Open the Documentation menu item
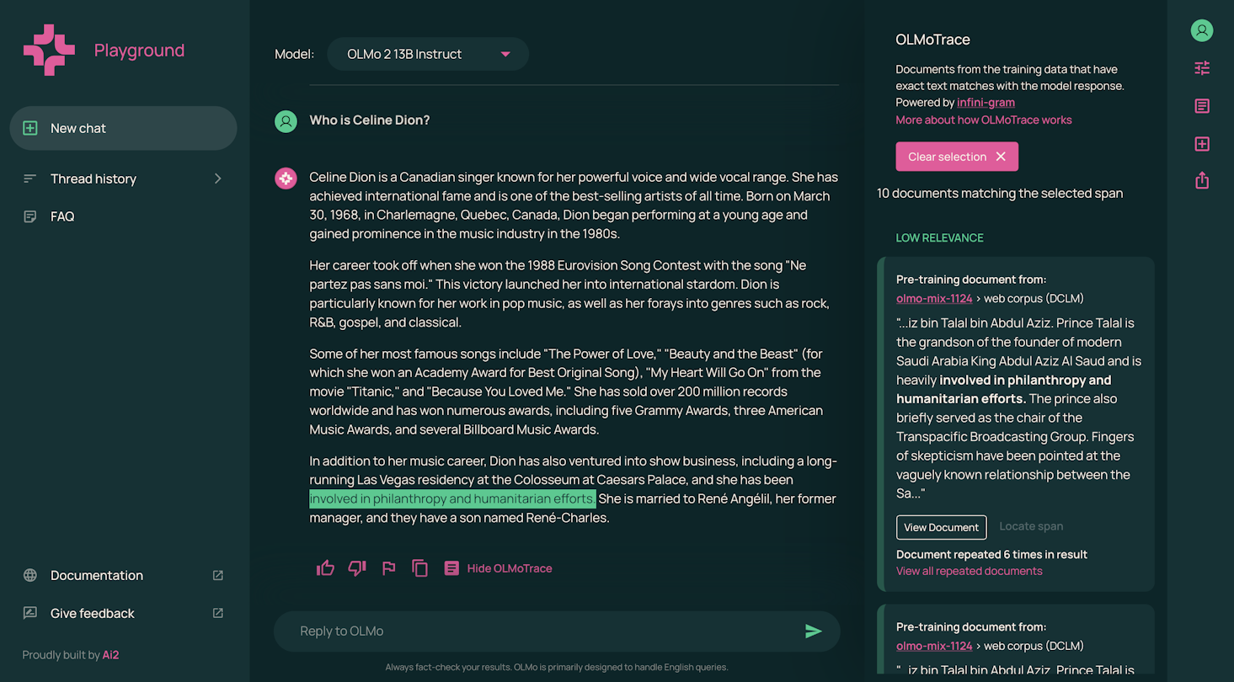The height and width of the screenshot is (682, 1234). pos(123,575)
